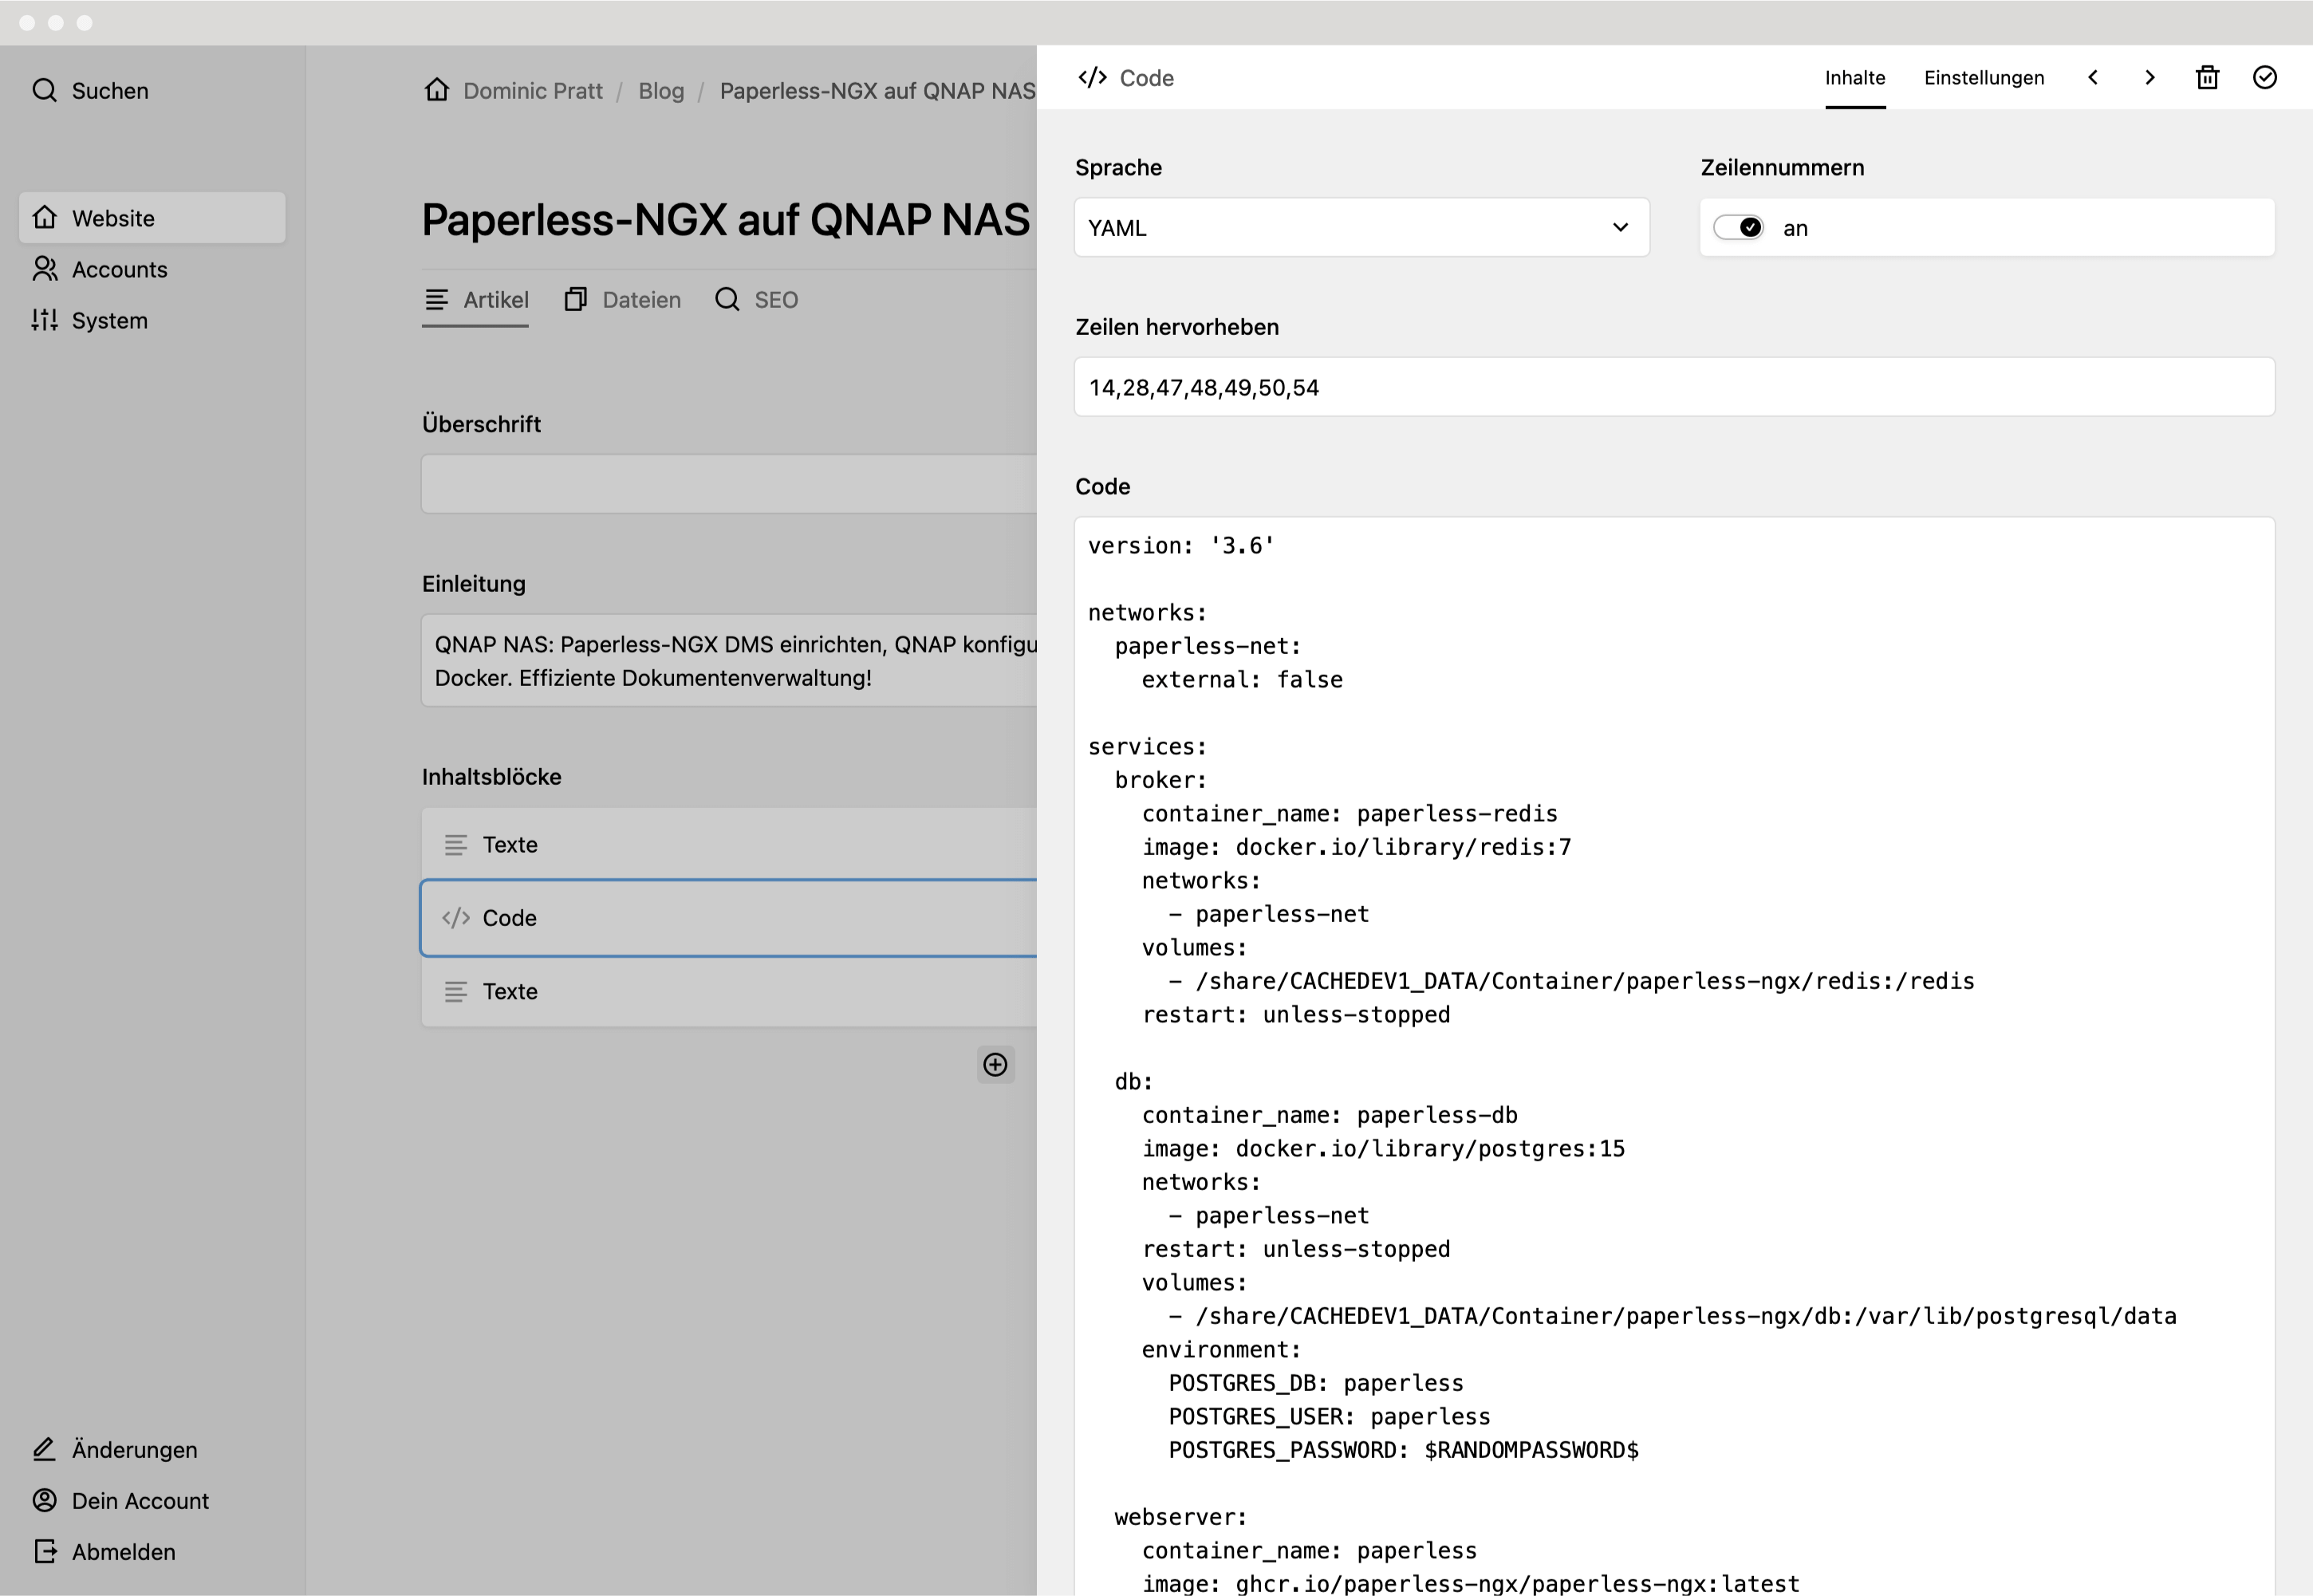Switch to the Inhalte tab
This screenshot has width=2313, height=1596.
(1855, 77)
